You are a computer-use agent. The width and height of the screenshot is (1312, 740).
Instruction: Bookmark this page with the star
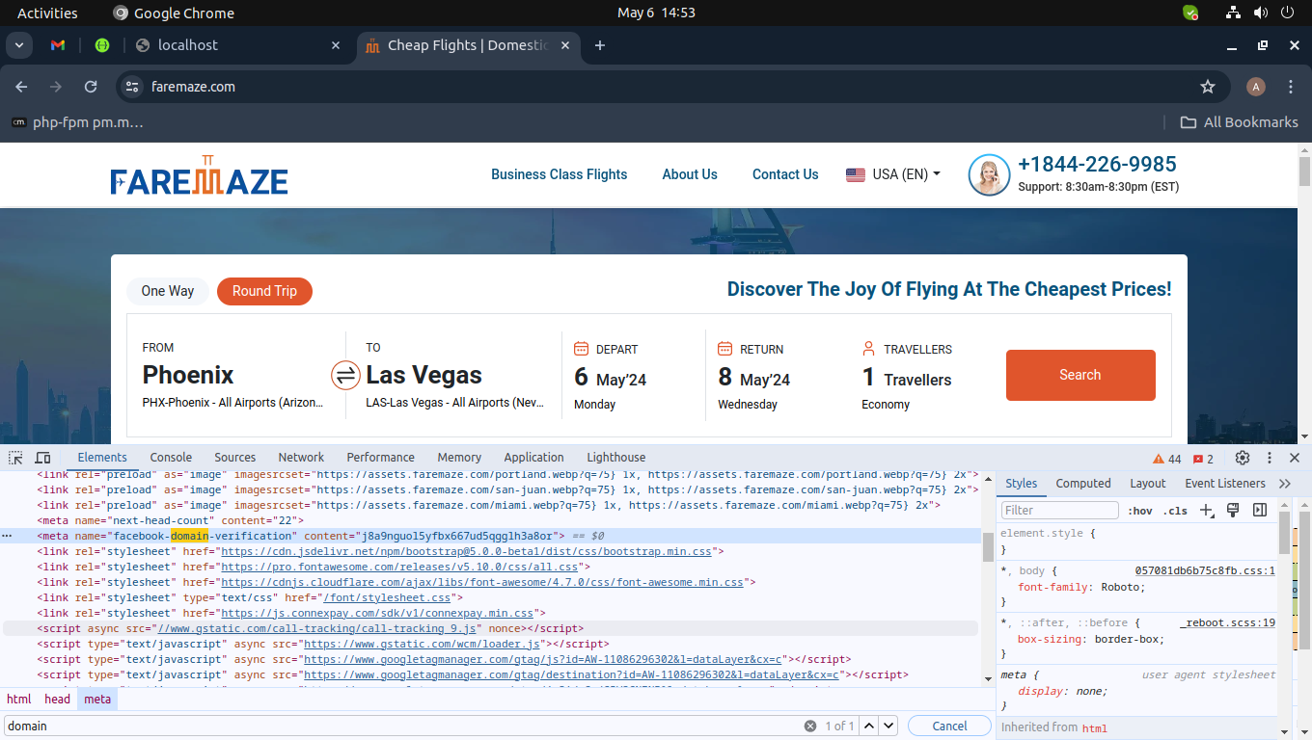pyautogui.click(x=1208, y=87)
